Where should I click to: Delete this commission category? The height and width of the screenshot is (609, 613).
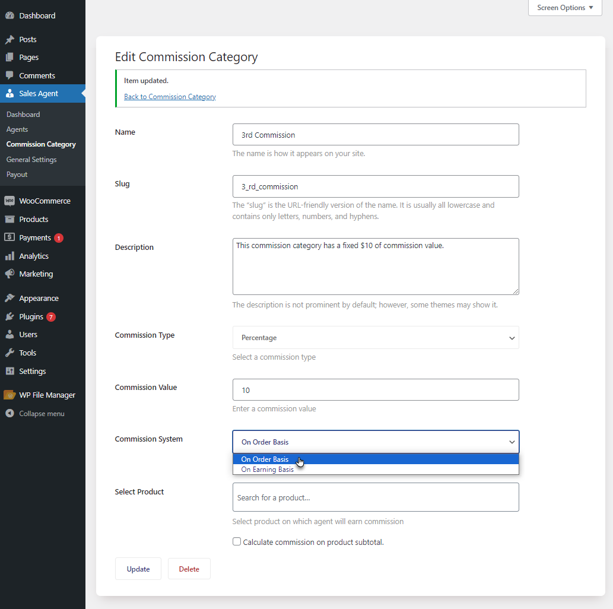(x=189, y=569)
